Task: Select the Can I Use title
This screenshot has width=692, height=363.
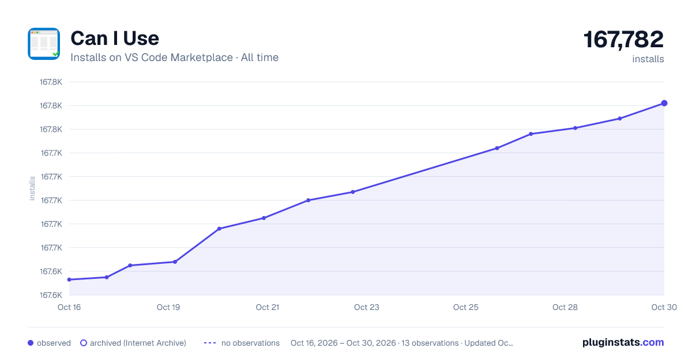Action: click(115, 39)
